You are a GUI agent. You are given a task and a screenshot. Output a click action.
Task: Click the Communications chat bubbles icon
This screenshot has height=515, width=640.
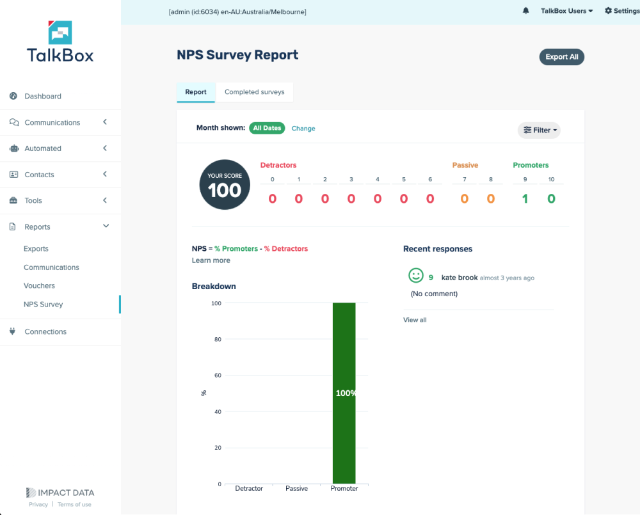coord(13,122)
